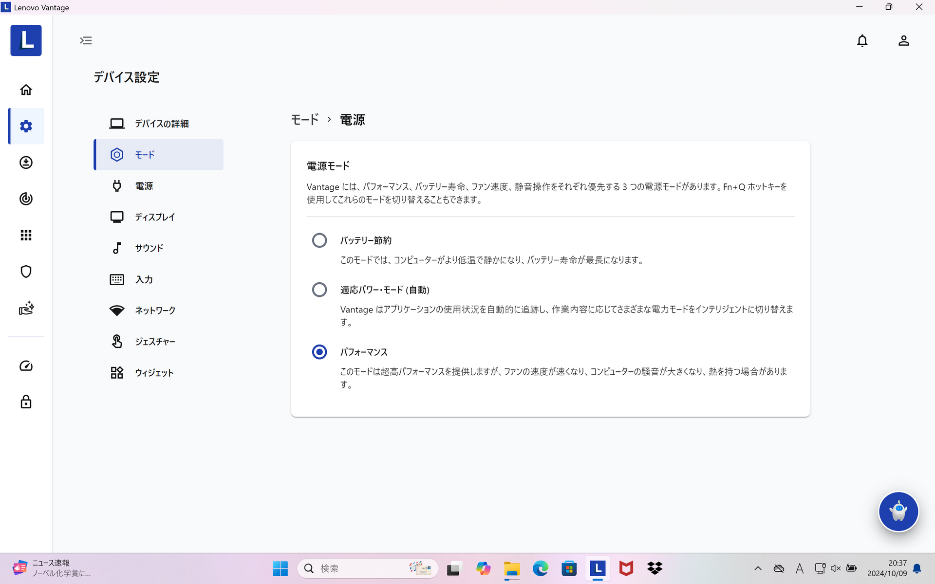Open the padlock icon in sidebar

click(26, 401)
